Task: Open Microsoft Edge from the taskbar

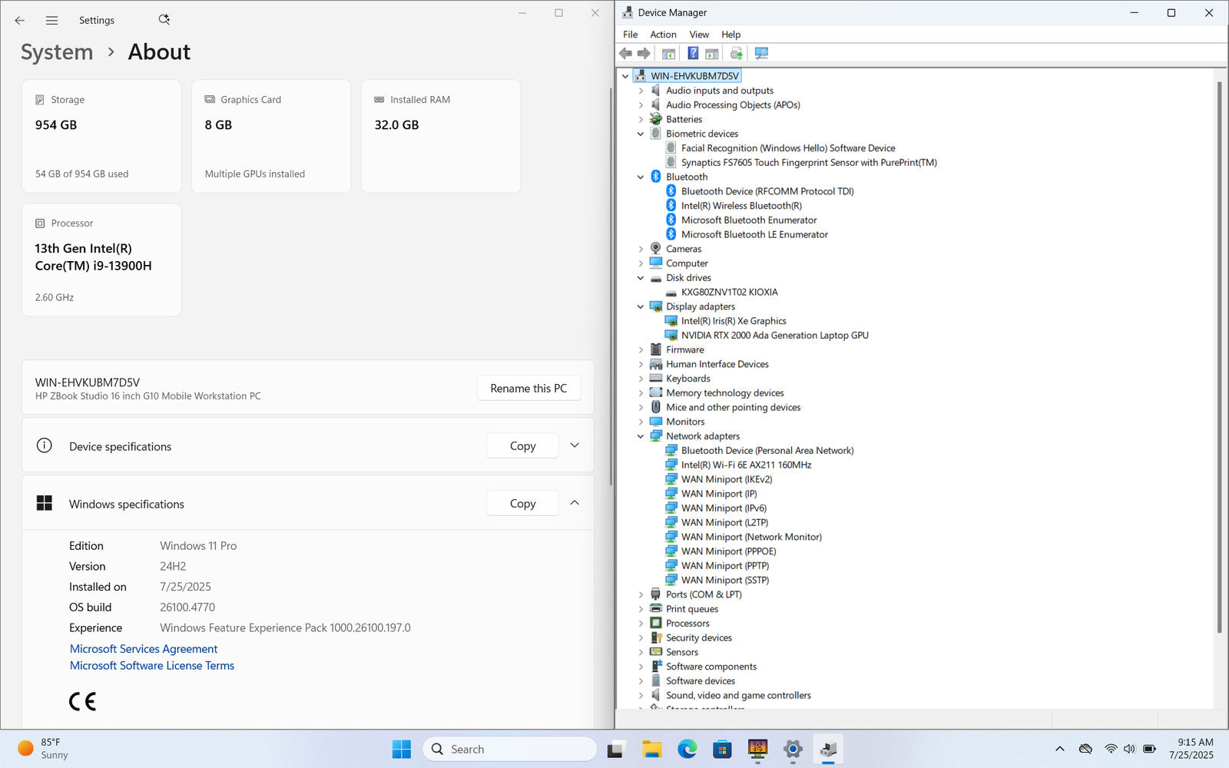Action: tap(687, 749)
